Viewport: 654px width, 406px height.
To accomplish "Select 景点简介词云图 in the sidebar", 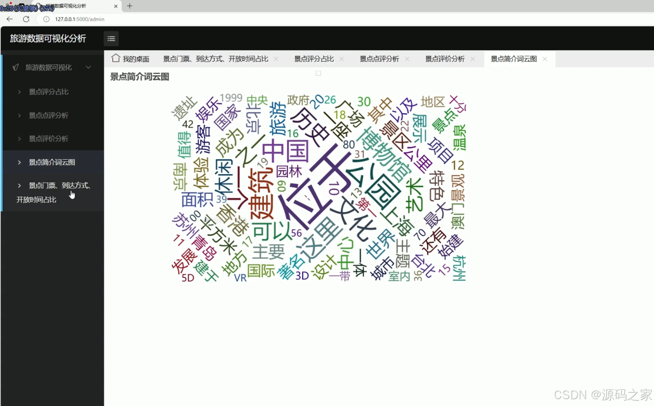I will tap(51, 162).
